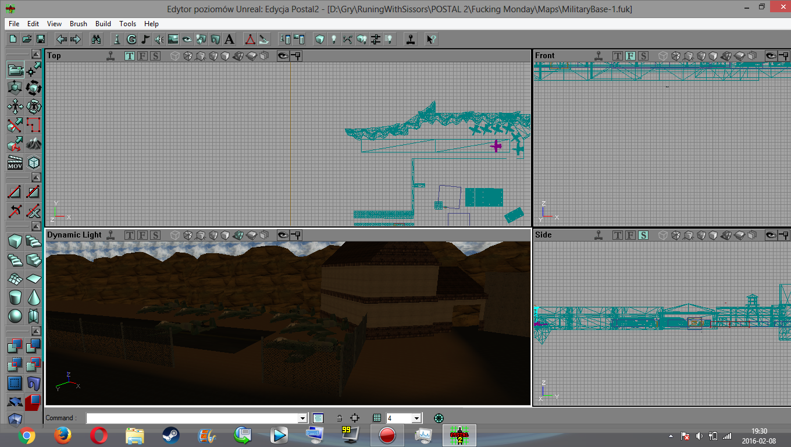Open the Tools menu
The image size is (791, 447).
click(x=127, y=24)
